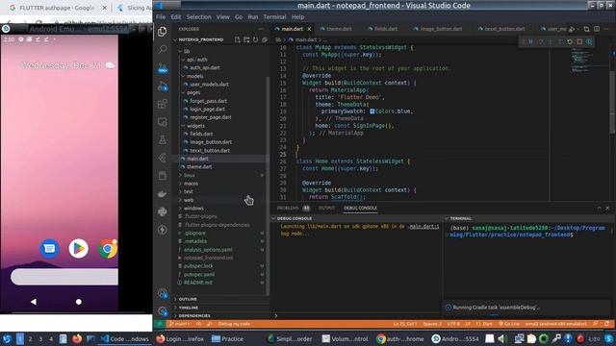Click the Colors.blue color swatch in editor

[x=372, y=111]
